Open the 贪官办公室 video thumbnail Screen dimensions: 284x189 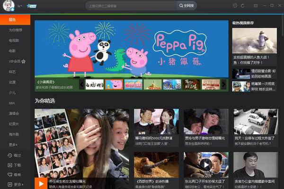tap(256, 165)
